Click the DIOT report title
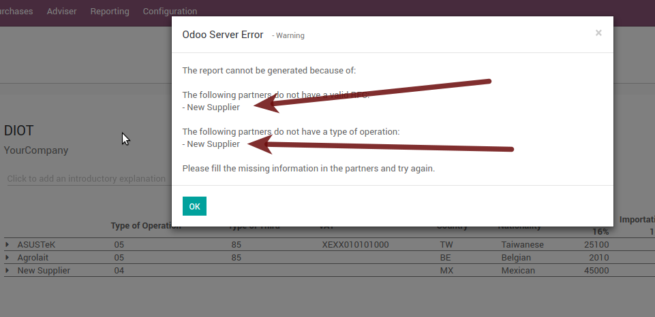 (19, 131)
